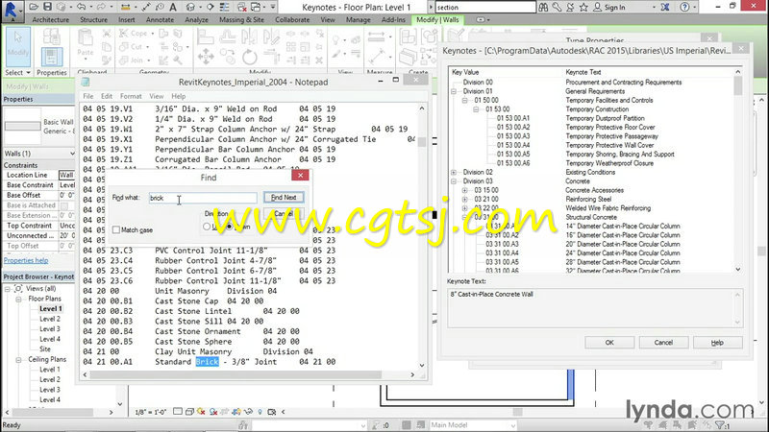This screenshot has width=769, height=432.
Task: Click Cancel in Keynotes dialog
Action: point(663,343)
